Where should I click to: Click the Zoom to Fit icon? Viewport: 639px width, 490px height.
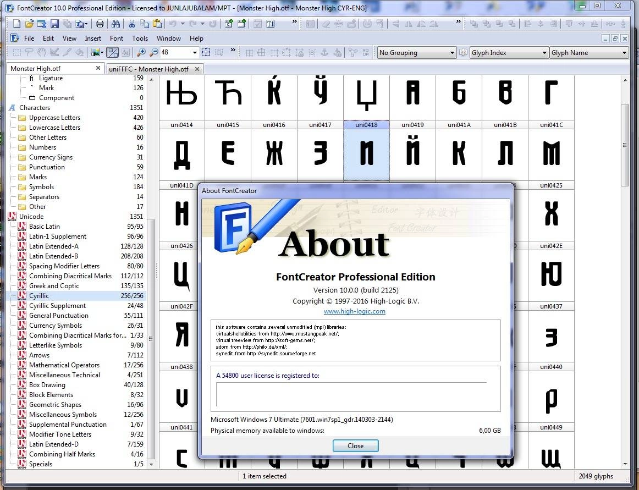click(x=206, y=52)
